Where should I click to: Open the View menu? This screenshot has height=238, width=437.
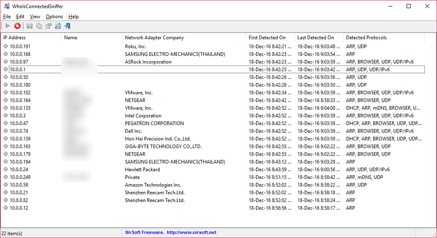tap(35, 16)
